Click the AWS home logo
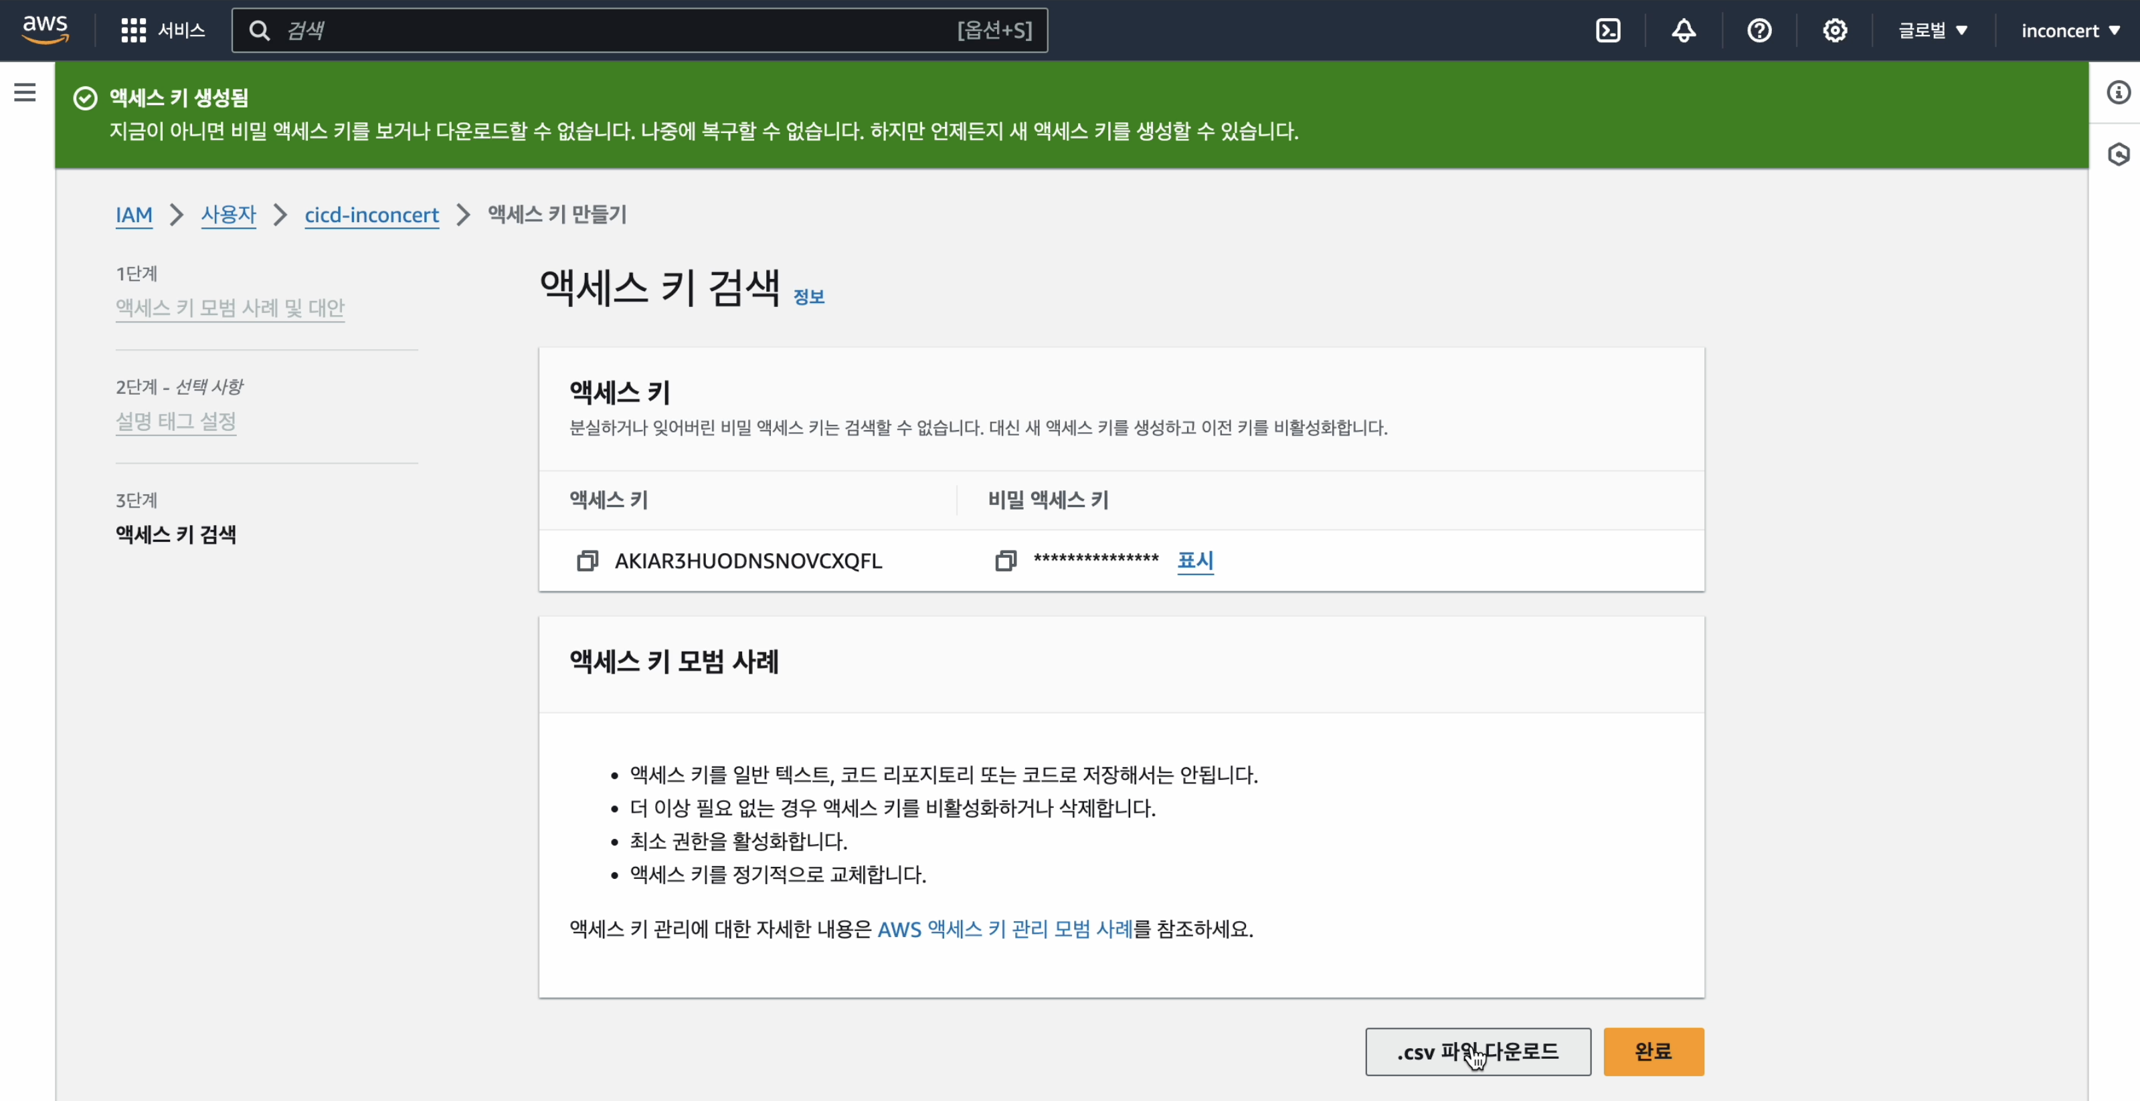2140x1101 pixels. (x=46, y=30)
